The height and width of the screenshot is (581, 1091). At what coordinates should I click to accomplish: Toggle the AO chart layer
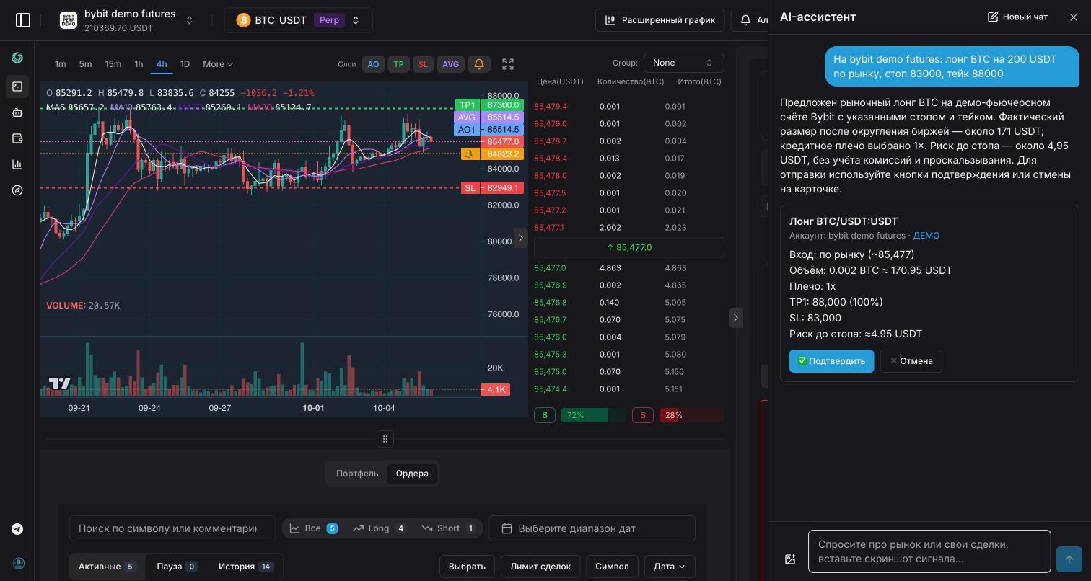pos(373,64)
